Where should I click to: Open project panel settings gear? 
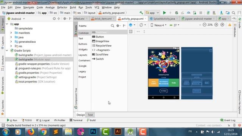pos(65,19)
